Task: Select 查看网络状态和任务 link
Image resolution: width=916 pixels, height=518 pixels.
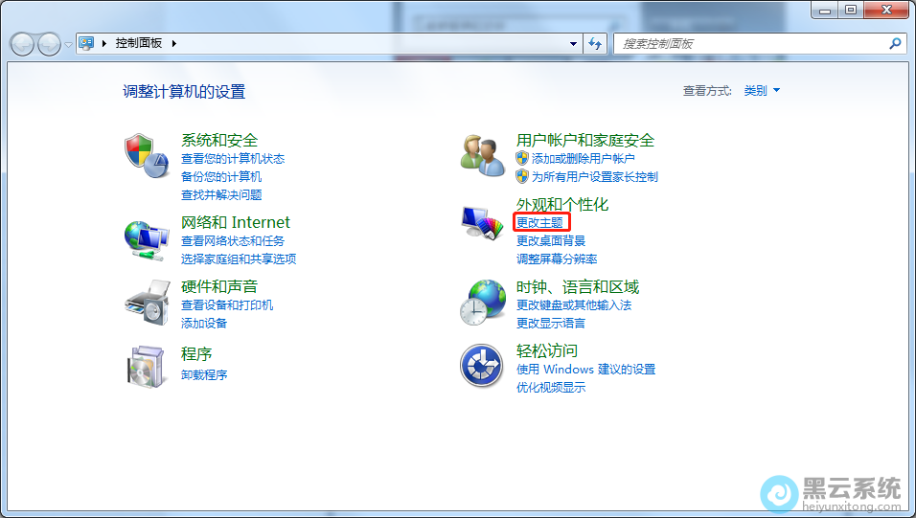Action: (x=233, y=241)
